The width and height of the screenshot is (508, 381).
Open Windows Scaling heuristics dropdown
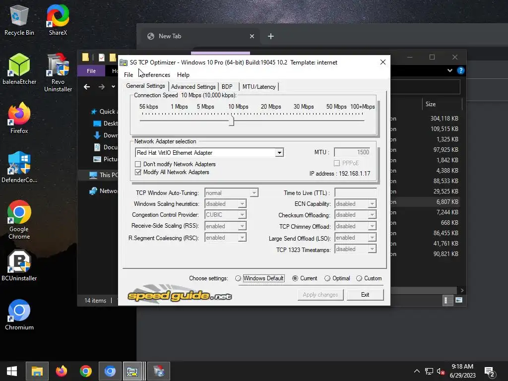pyautogui.click(x=242, y=204)
